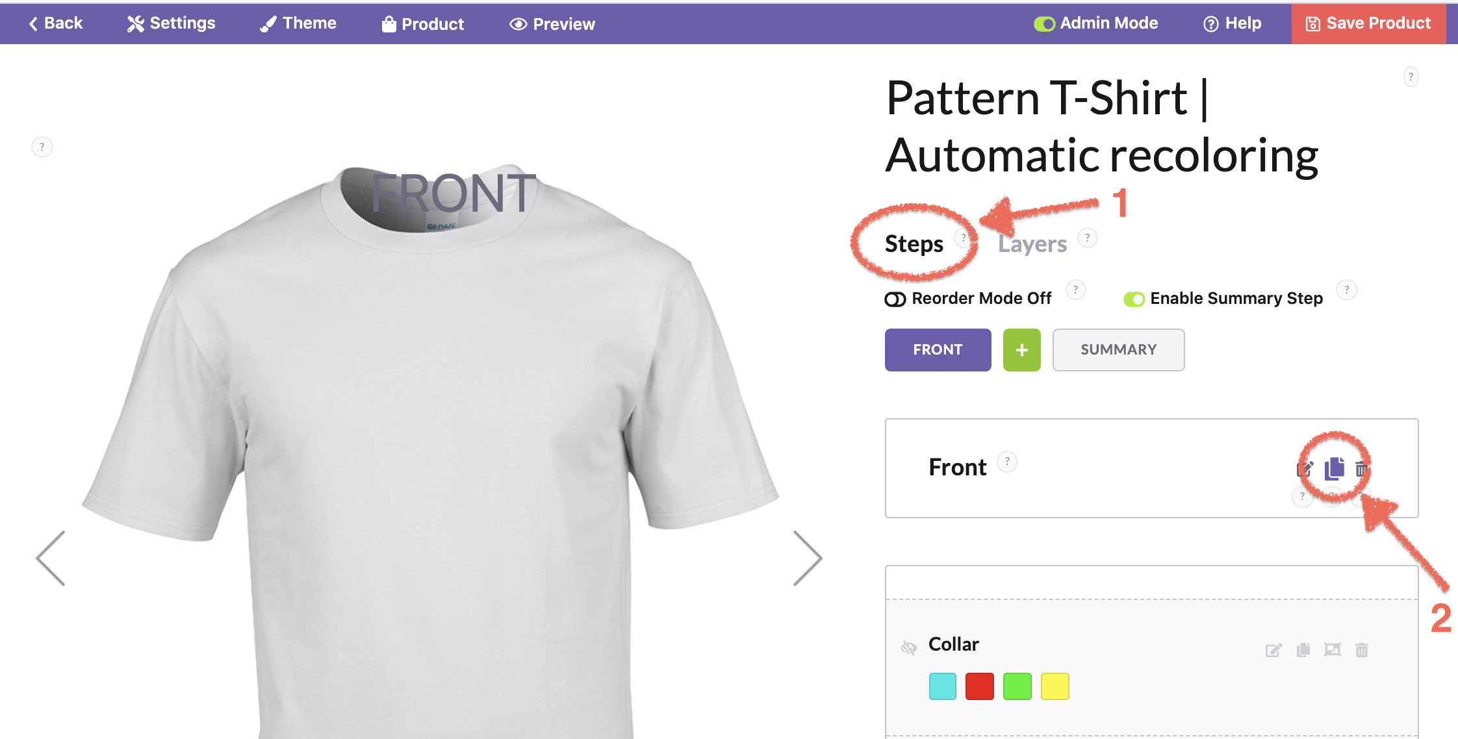The image size is (1458, 739).
Task: Go to previous view with left arrow
Action: pos(51,558)
